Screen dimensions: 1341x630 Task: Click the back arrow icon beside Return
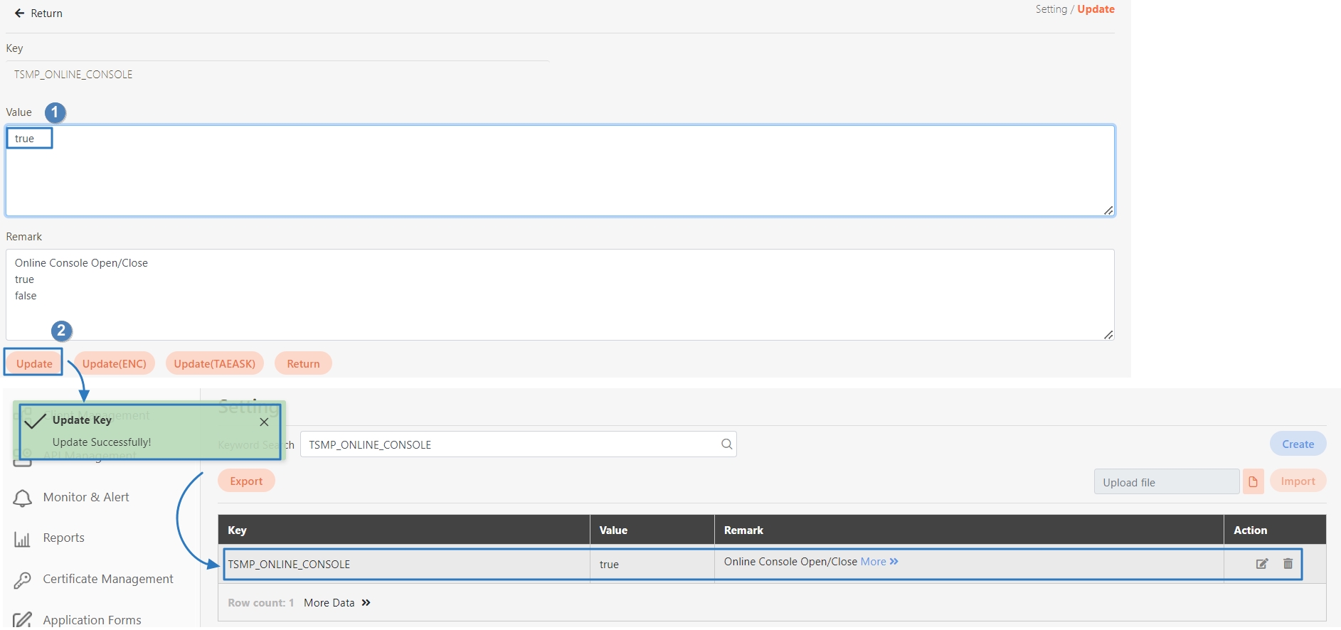(19, 14)
